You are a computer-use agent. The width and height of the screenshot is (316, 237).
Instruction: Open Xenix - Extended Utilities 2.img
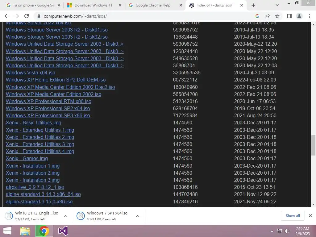click(x=40, y=137)
